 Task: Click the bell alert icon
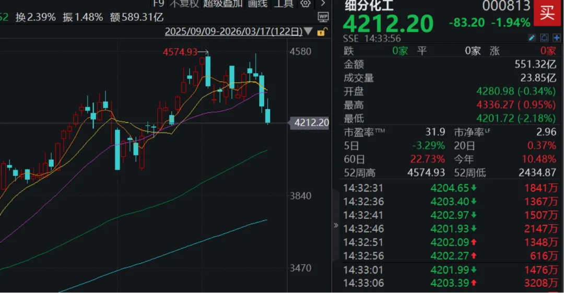[x=544, y=38]
